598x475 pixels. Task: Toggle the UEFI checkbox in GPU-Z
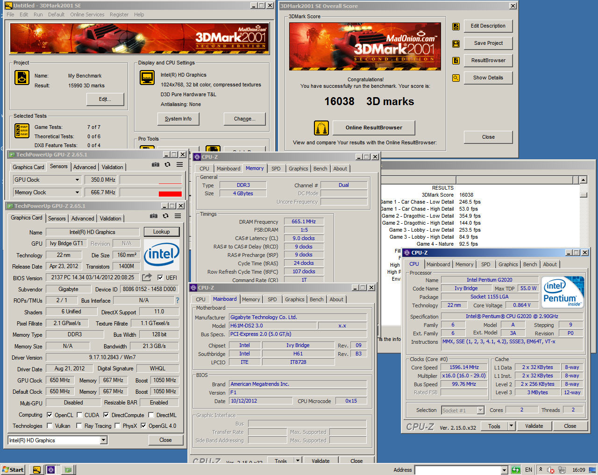point(160,277)
